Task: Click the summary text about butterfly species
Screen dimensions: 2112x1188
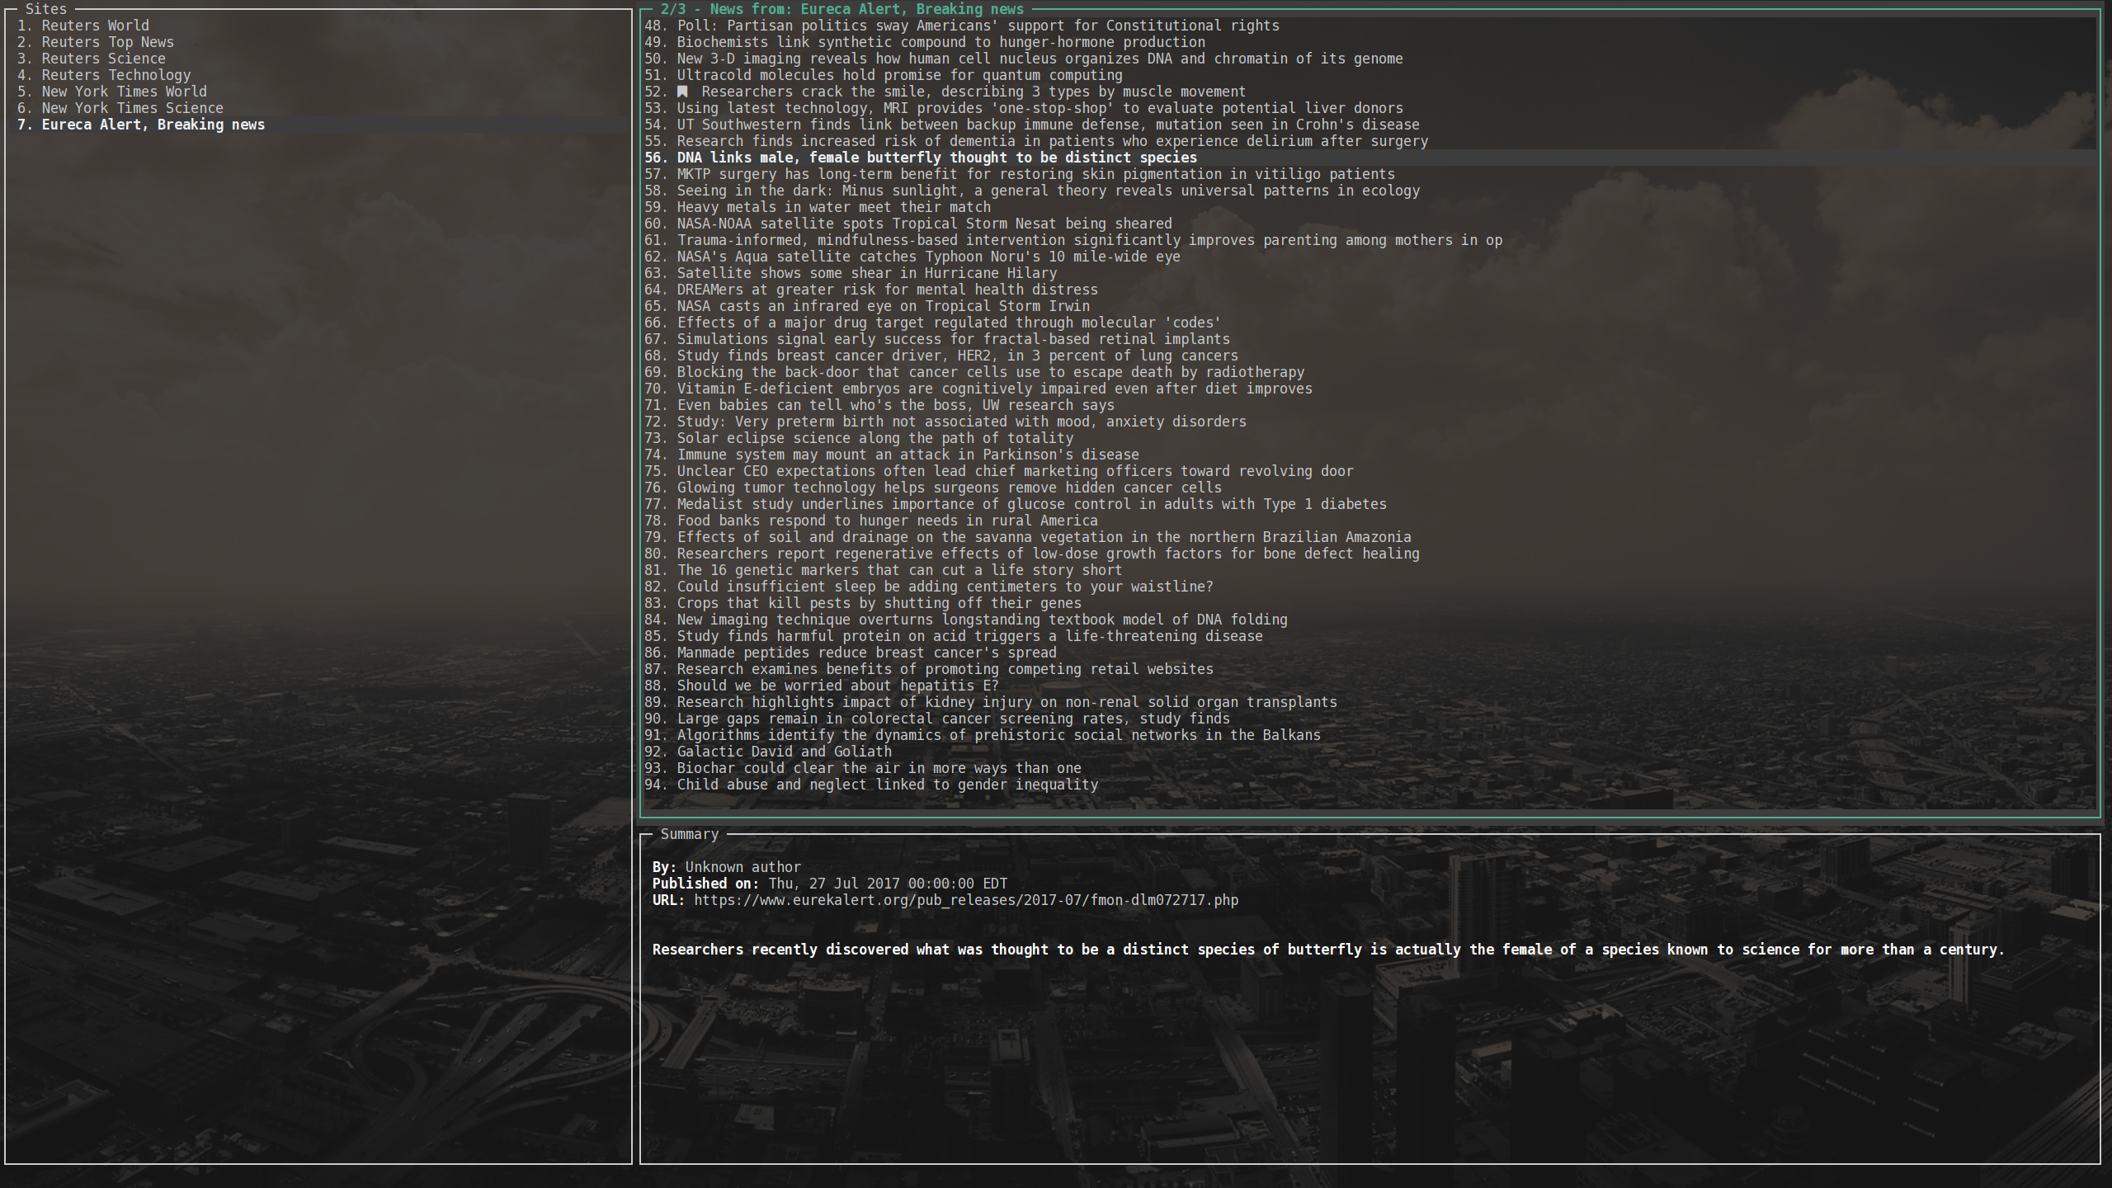Action: 1328,950
